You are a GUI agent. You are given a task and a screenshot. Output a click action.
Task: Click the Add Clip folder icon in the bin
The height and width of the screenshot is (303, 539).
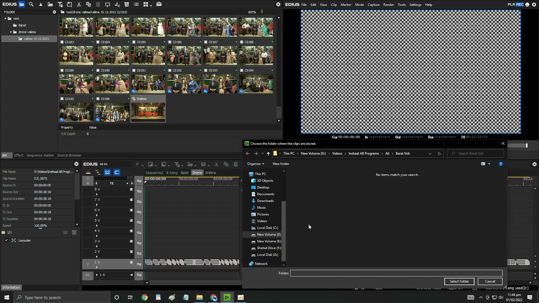pos(50,4)
